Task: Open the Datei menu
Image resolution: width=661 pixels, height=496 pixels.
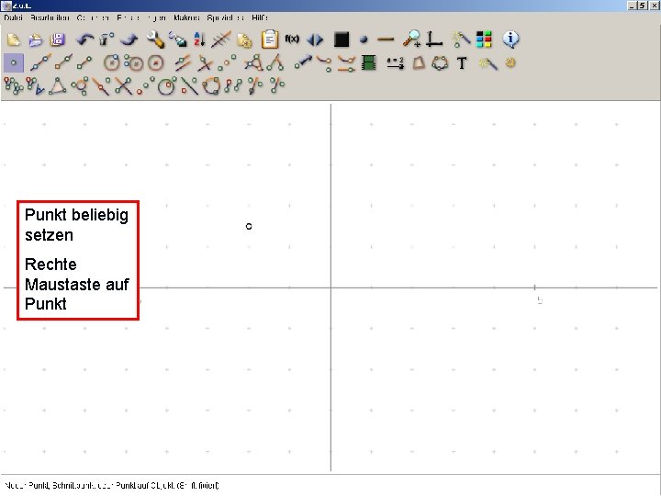Action: pyautogui.click(x=13, y=17)
